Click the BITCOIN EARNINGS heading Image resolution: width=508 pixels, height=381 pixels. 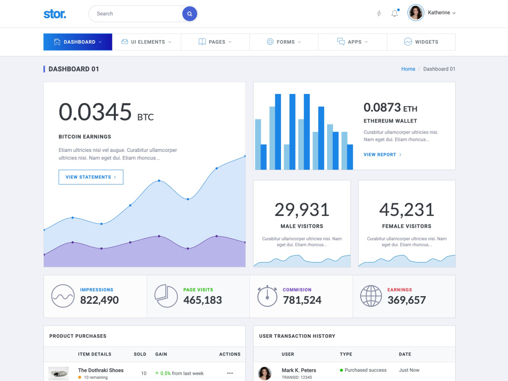click(85, 137)
